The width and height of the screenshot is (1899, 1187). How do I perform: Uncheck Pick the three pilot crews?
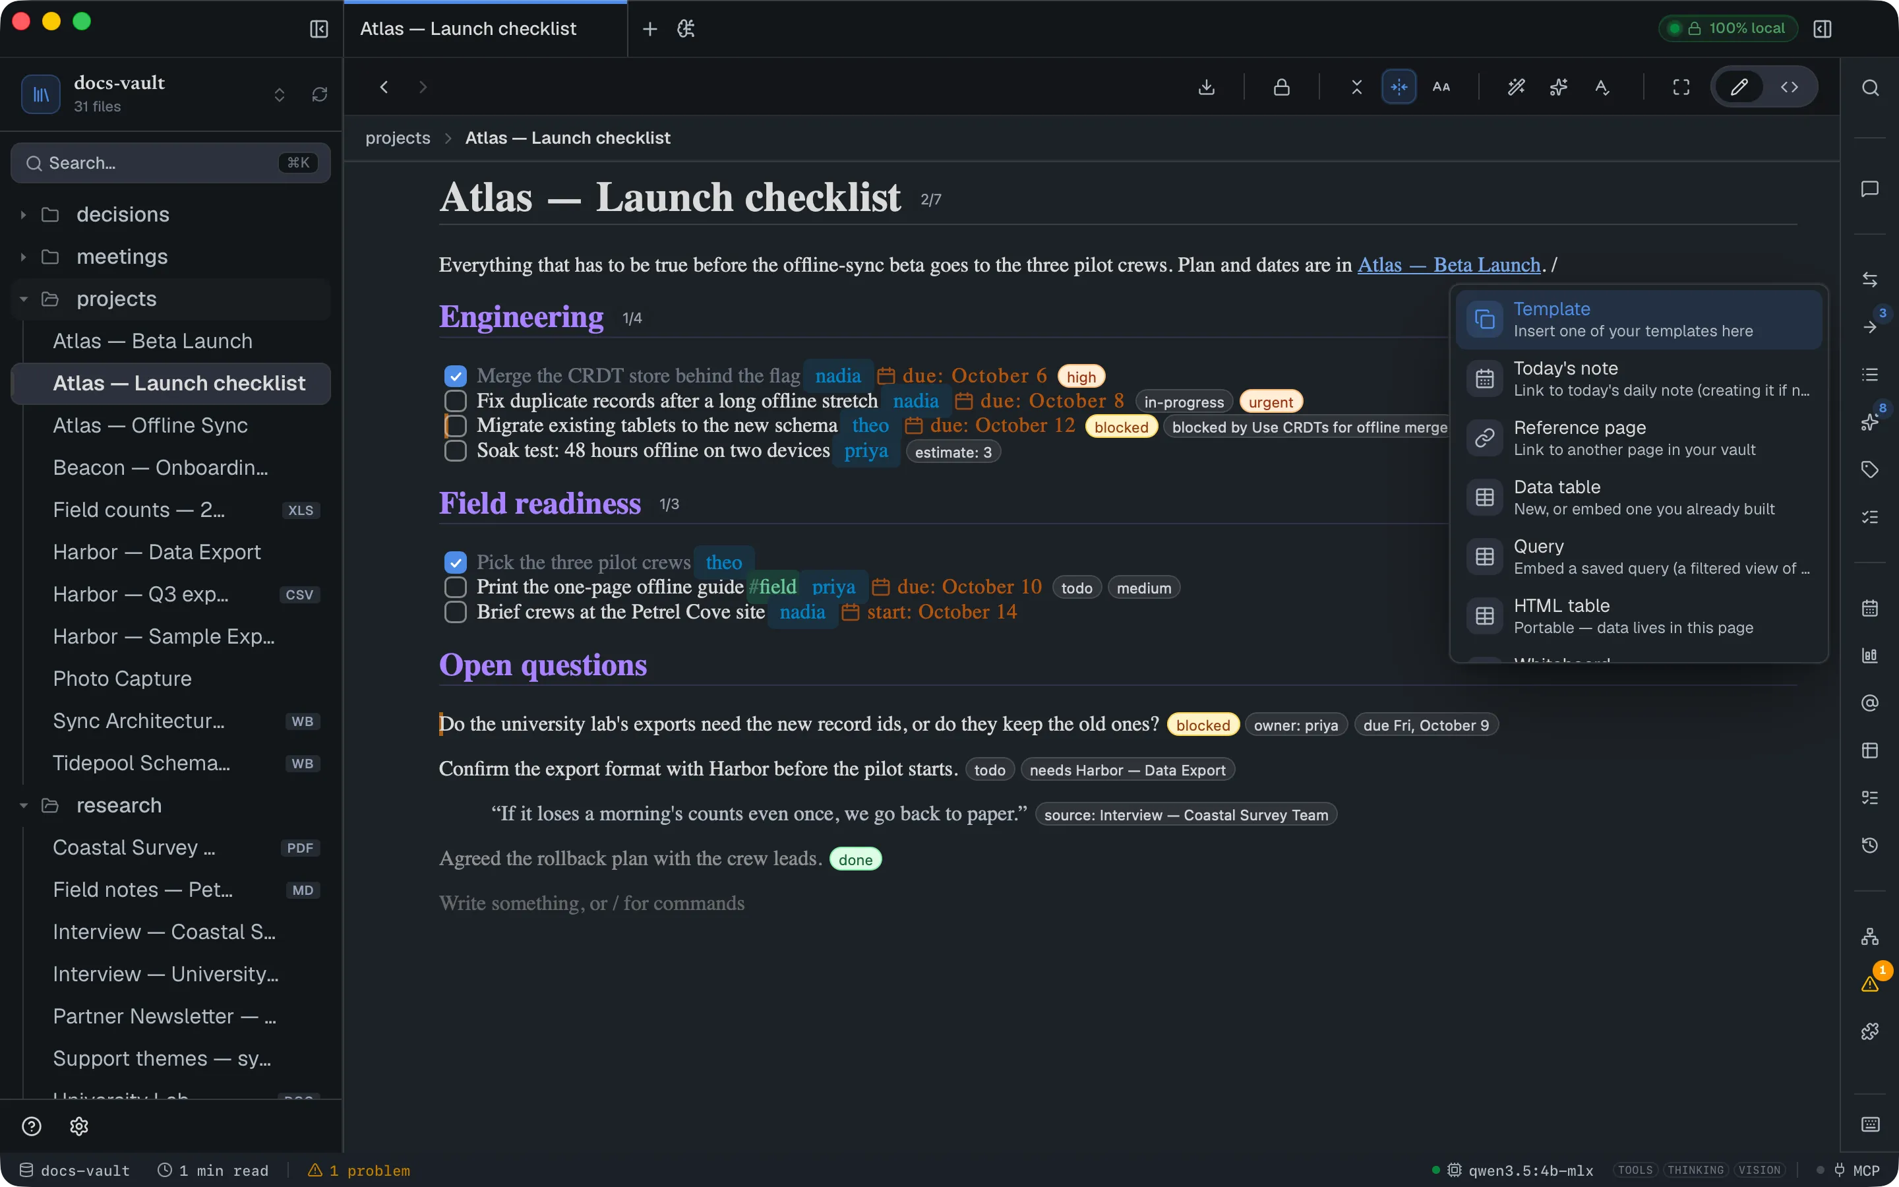(x=455, y=562)
